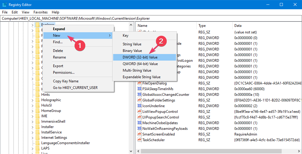Click the Hints folder icon
This screenshot has height=154, width=302.
37,95
